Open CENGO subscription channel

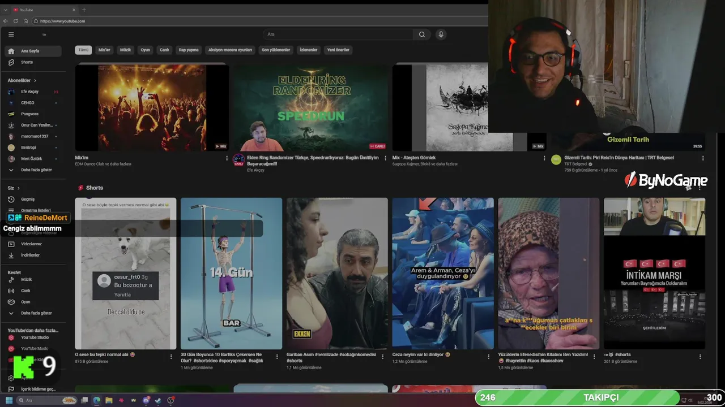click(x=33, y=103)
